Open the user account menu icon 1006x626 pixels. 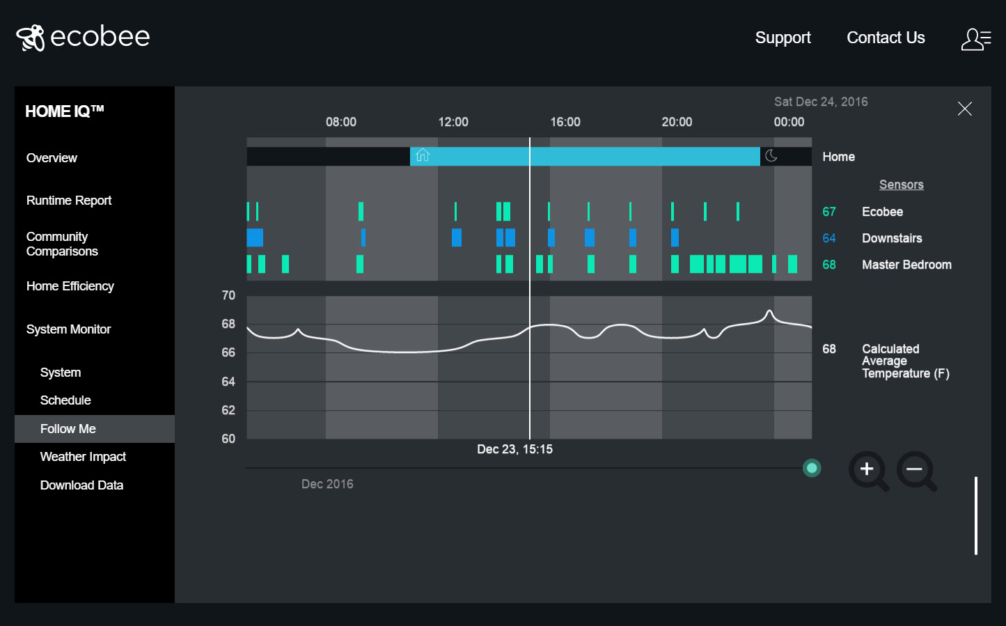pos(976,39)
